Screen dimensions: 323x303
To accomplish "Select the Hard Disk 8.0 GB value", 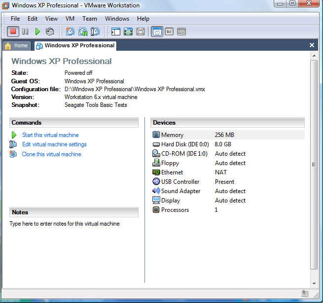I will coord(223,144).
